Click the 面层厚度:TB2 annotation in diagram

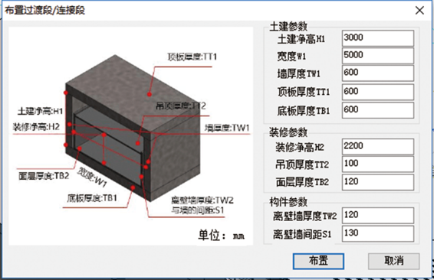(x=44, y=176)
